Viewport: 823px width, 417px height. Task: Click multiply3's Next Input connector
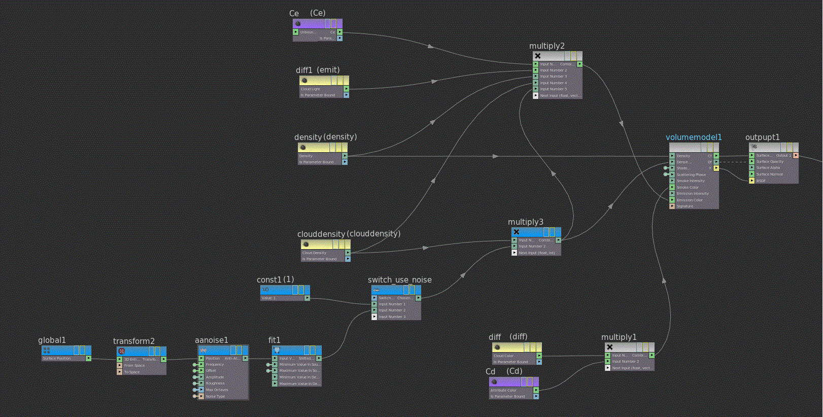(515, 253)
